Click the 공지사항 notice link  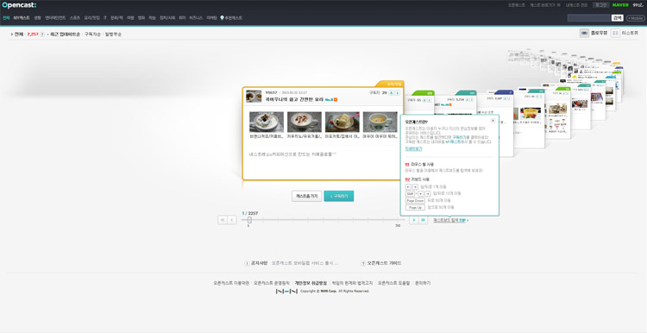259,263
